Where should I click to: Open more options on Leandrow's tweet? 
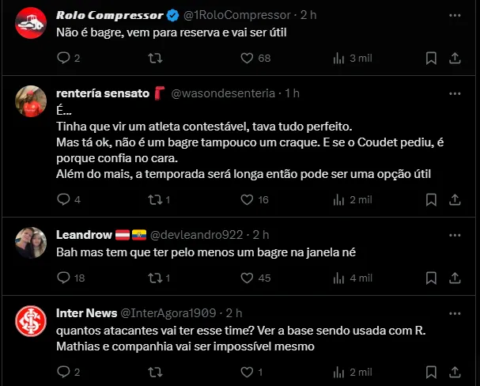tap(455, 235)
